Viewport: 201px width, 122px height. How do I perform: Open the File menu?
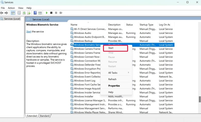(x=3, y=8)
